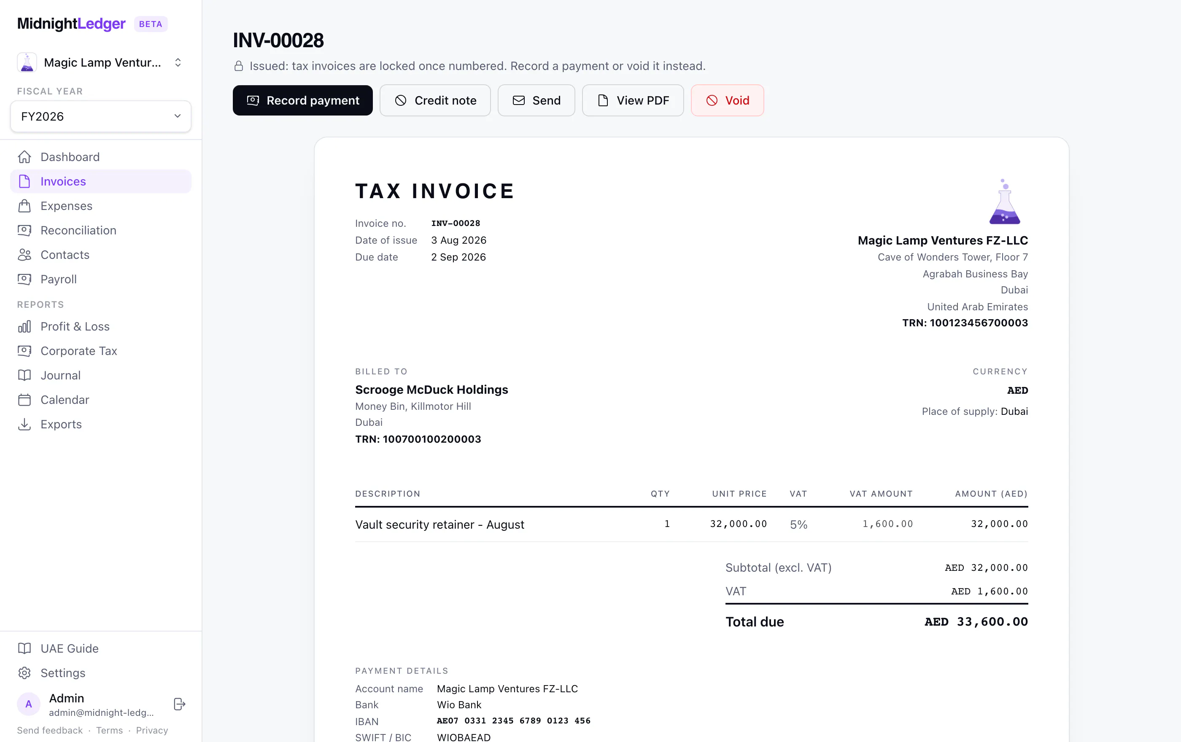Click the BETA badge
1181x742 pixels.
(151, 24)
